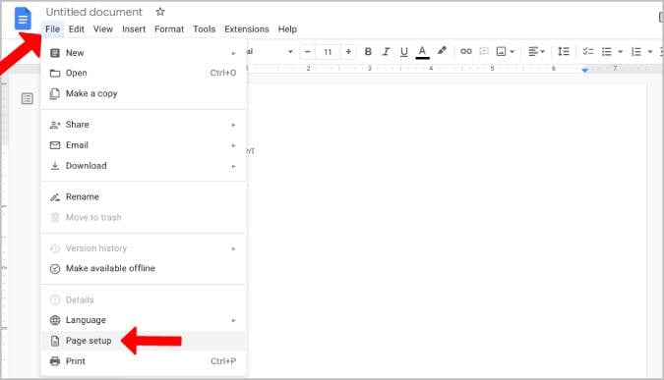Increase font size with plus button
The width and height of the screenshot is (664, 380).
348,52
